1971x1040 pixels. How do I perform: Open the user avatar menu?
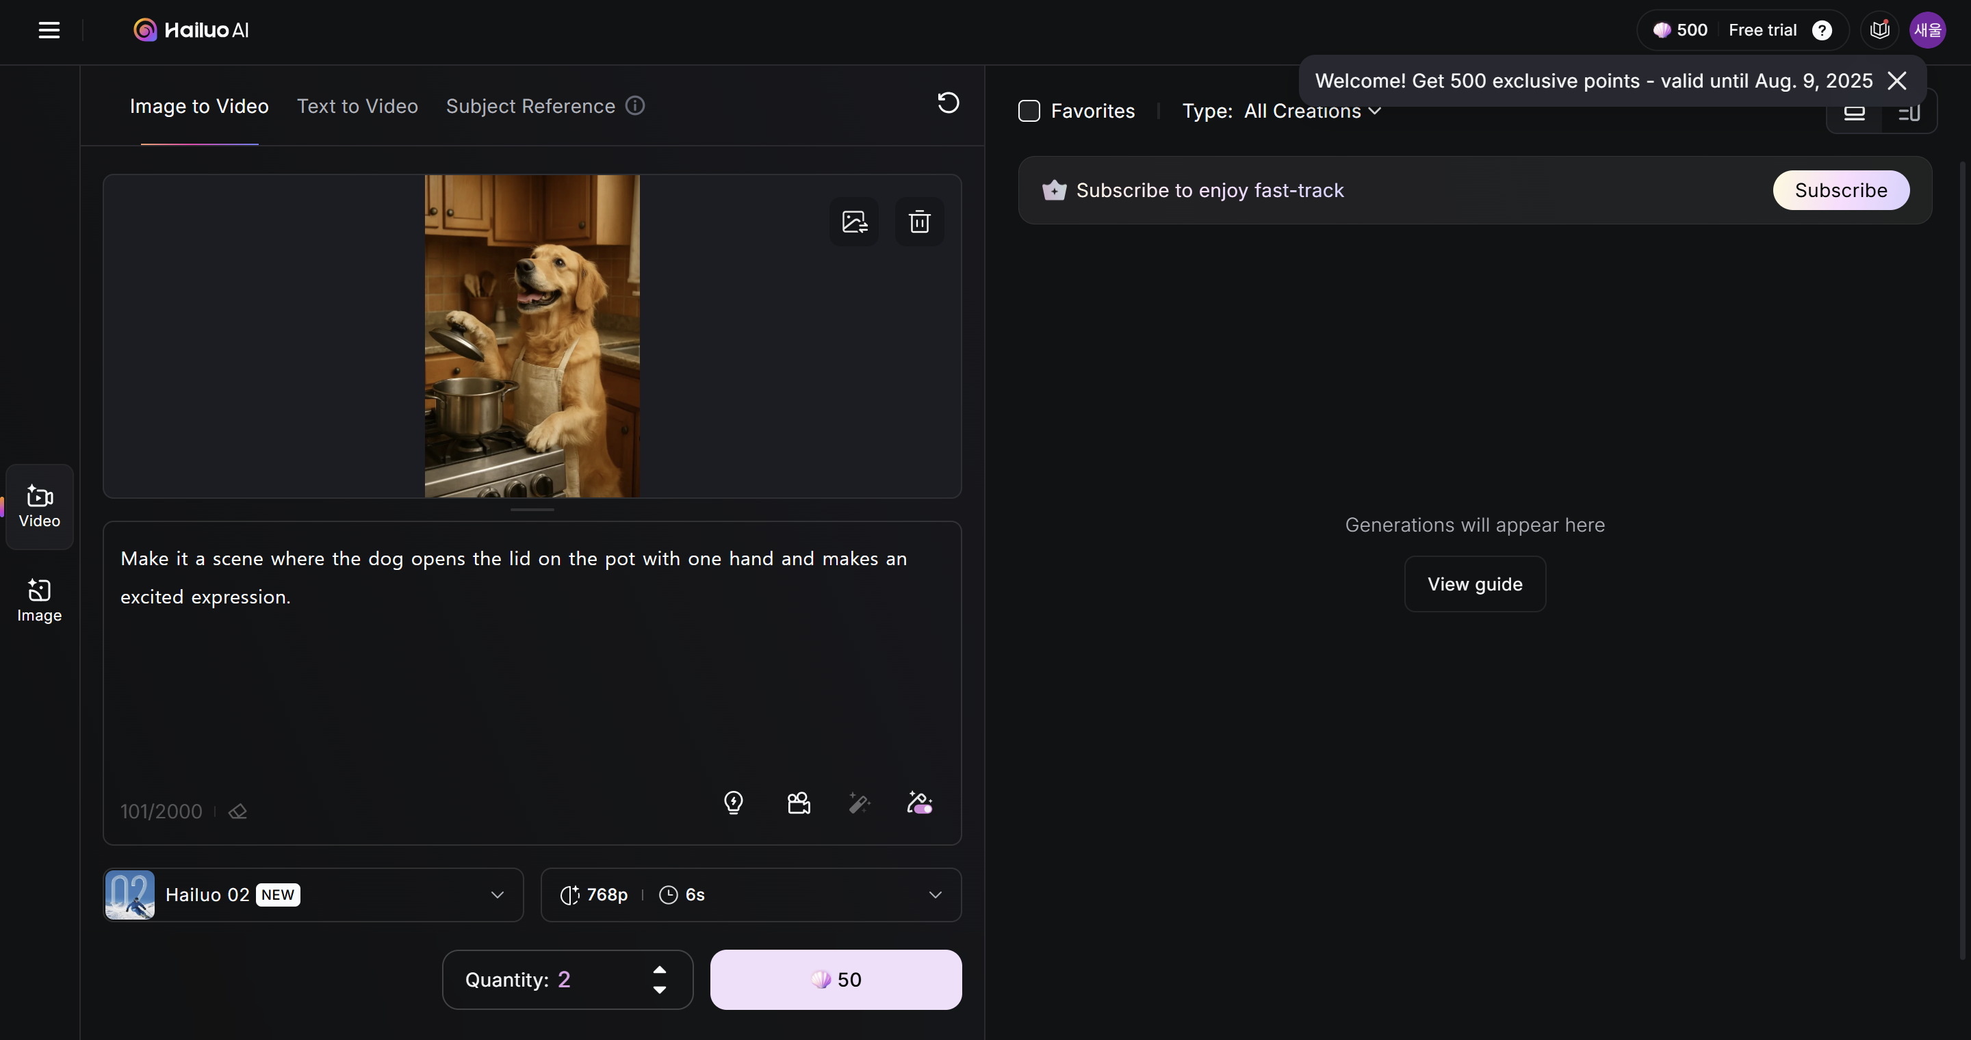pos(1927,30)
